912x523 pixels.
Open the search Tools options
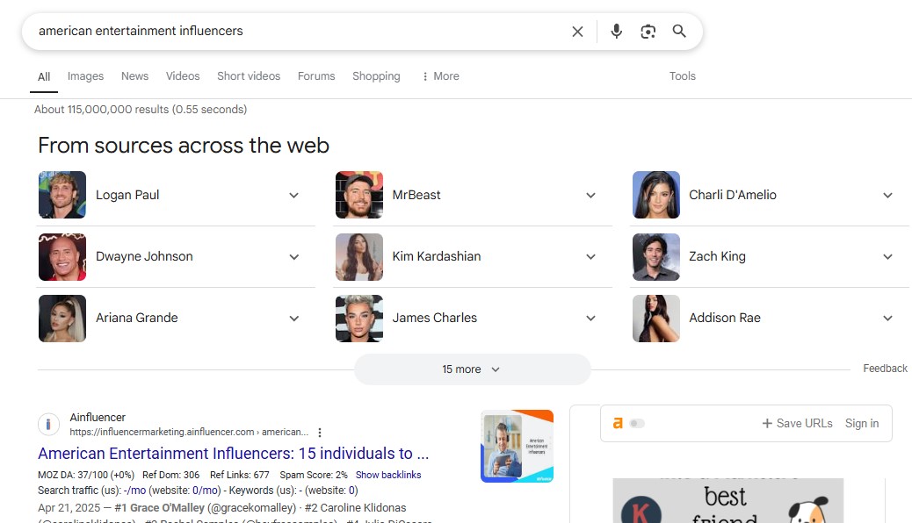683,76
